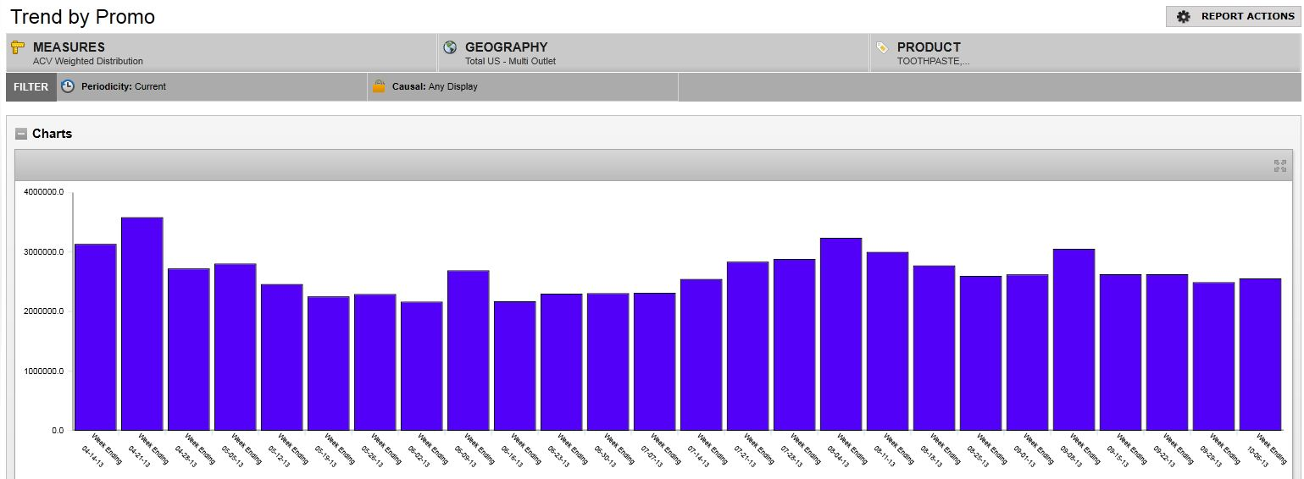Screen dimensions: 1304x479
Task: Click the Periodicity clock icon
Action: click(68, 86)
